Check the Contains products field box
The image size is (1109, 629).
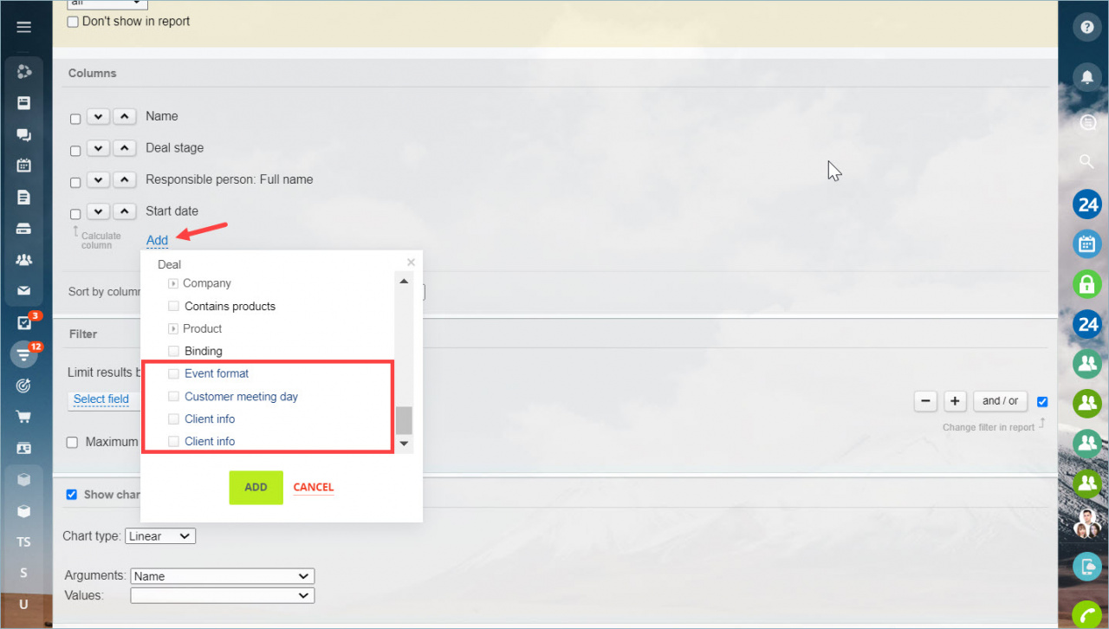tap(173, 306)
